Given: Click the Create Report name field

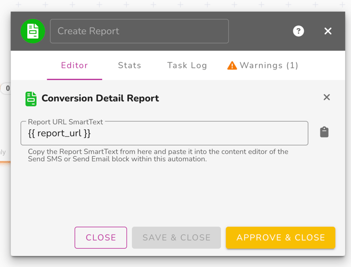Looking at the screenshot, I should (139, 31).
